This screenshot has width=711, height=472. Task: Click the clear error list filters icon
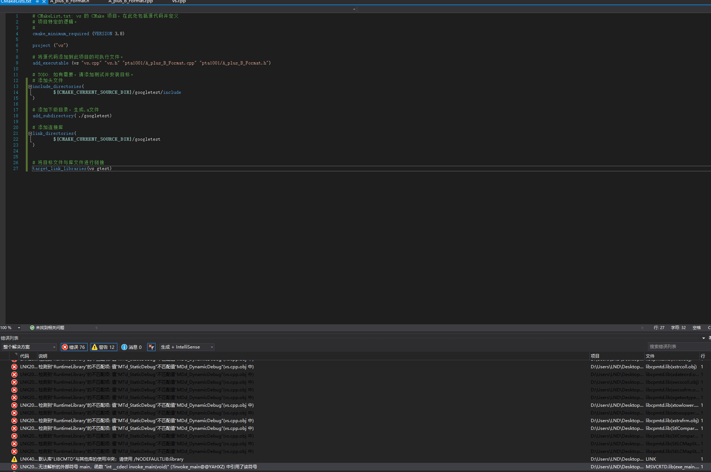[151, 347]
